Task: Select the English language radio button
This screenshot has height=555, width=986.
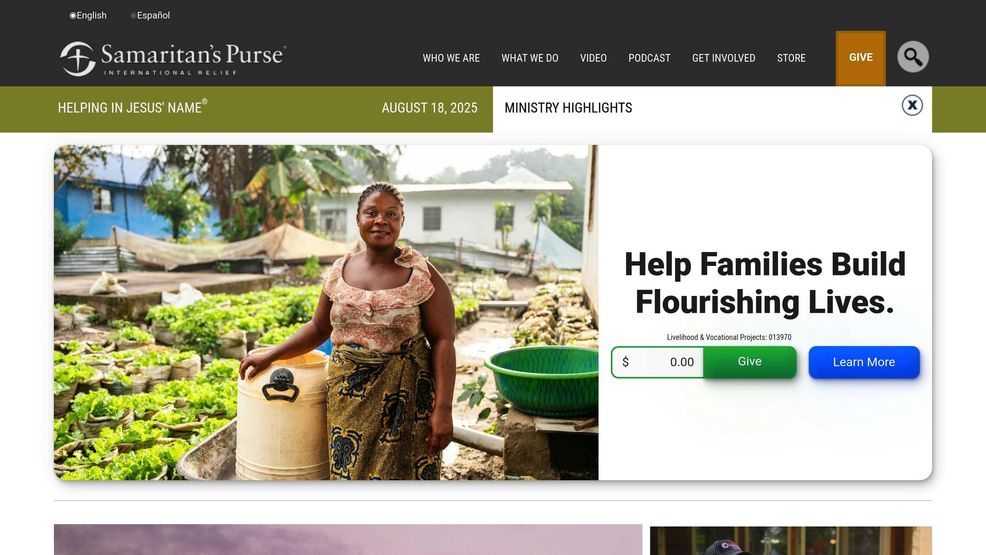Action: click(x=73, y=15)
